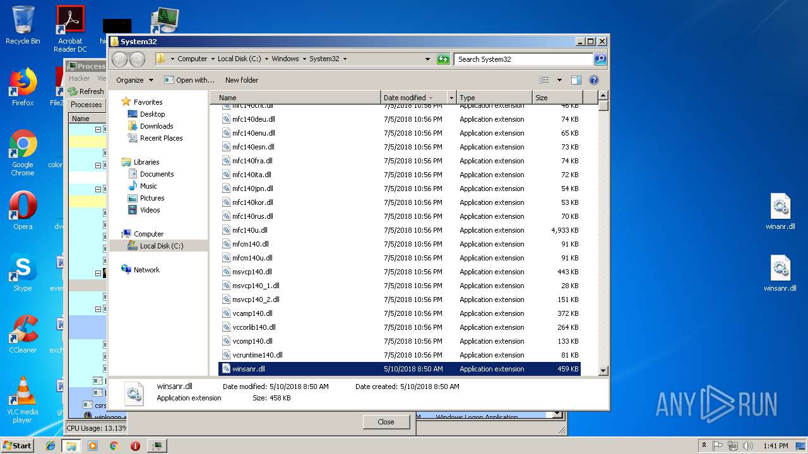The width and height of the screenshot is (808, 454).
Task: Select winanr.dll file on desktop
Action: click(780, 212)
